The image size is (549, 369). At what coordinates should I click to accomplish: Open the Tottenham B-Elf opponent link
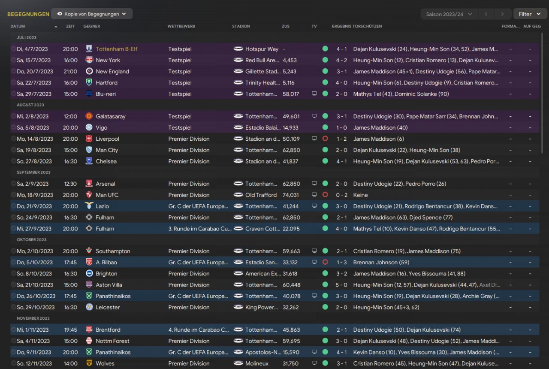point(116,49)
